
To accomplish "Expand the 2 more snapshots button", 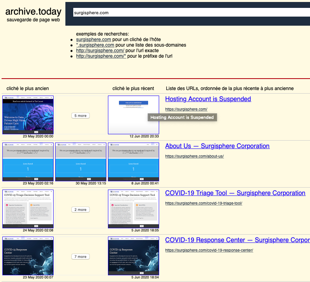I will (x=80, y=209).
